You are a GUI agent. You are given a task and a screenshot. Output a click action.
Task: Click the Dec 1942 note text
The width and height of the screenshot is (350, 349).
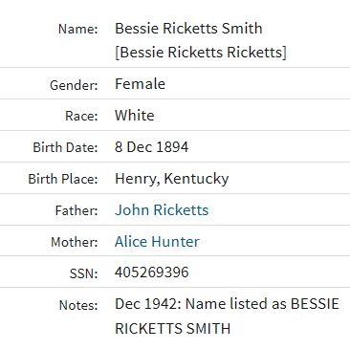coord(227,304)
